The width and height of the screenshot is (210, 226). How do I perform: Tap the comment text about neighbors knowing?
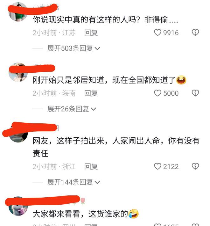pos(109,80)
